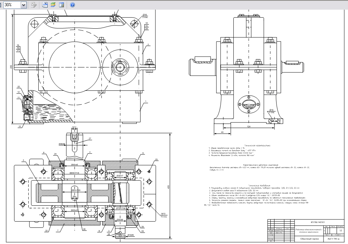Screen dimensions: 348x244
Task: Select part callout number 27
Action: coord(90,139)
